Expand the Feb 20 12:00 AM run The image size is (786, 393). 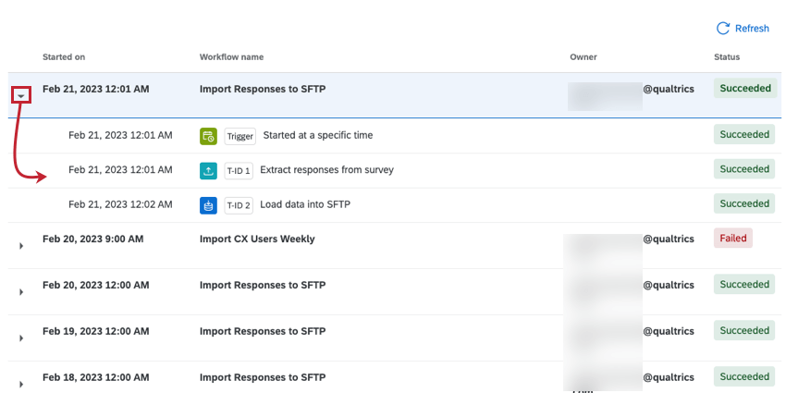point(21,292)
